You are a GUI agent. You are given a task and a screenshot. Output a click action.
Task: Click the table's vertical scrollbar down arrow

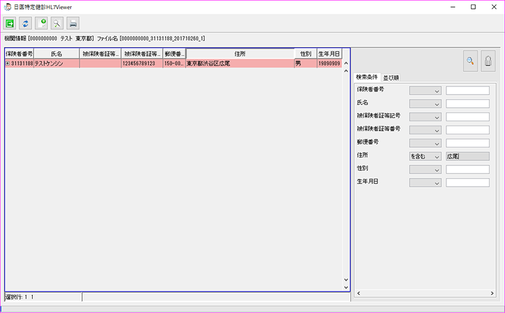pos(345,281)
